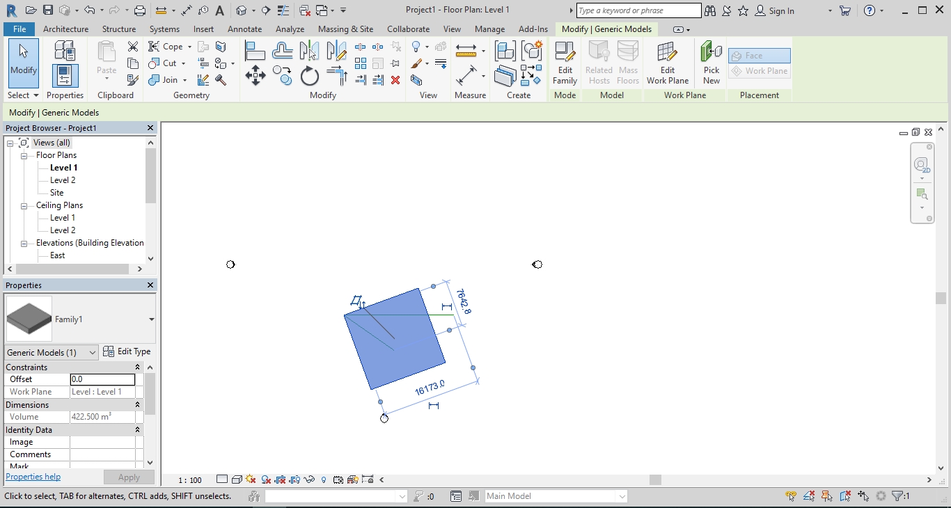Open the Annotate tab

[244, 29]
